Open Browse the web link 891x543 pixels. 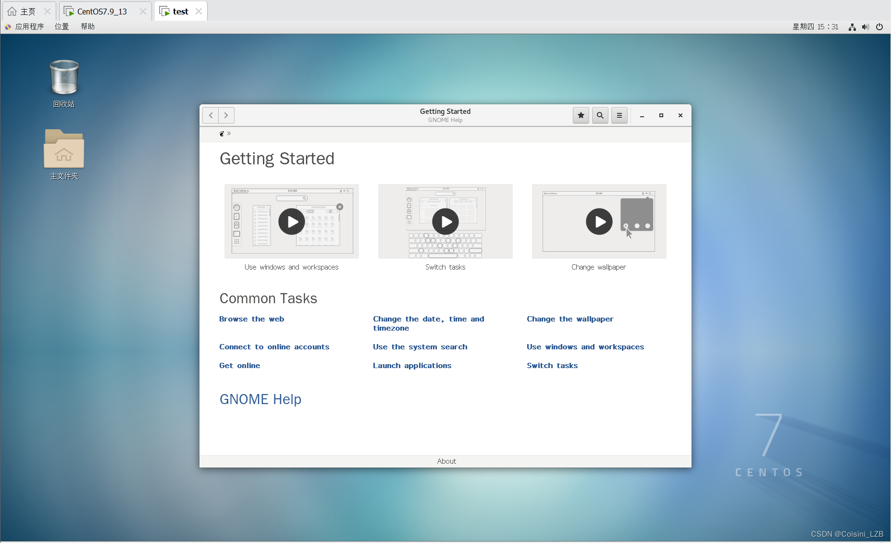pos(252,319)
